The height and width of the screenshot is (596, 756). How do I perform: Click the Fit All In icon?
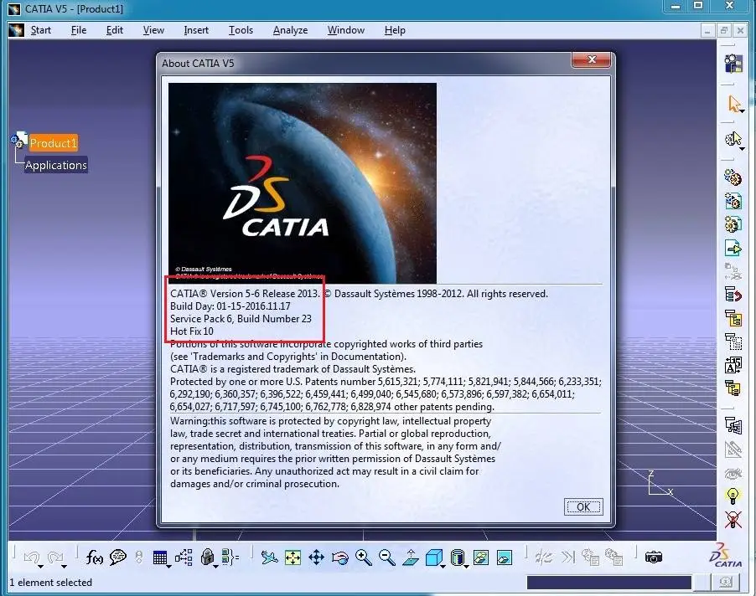click(293, 557)
